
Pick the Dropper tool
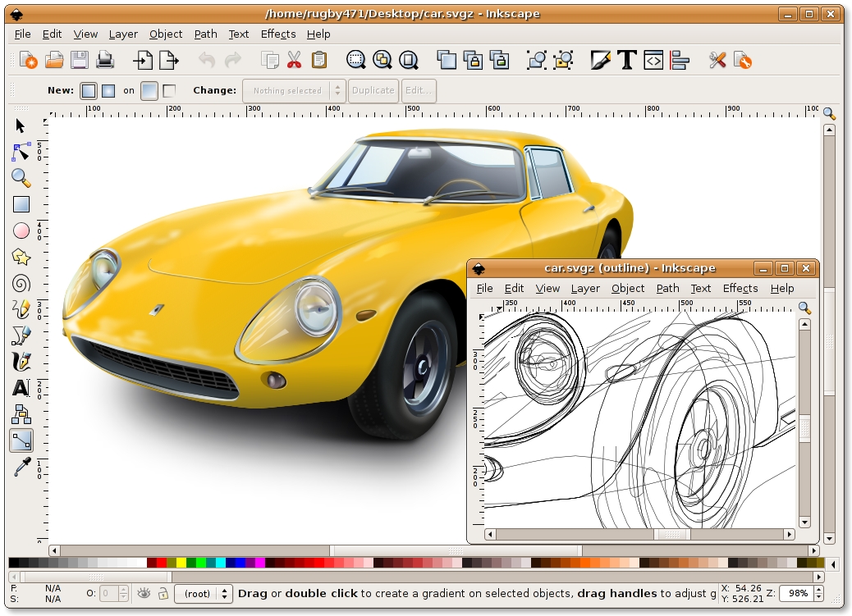(x=21, y=467)
